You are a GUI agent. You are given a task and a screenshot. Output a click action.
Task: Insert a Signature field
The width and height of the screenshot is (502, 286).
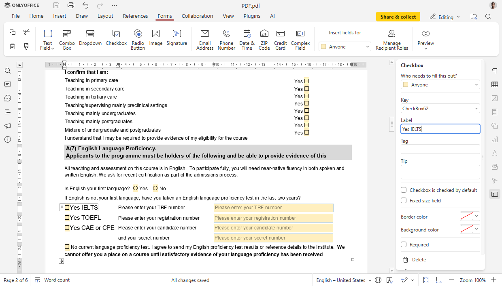[177, 38]
